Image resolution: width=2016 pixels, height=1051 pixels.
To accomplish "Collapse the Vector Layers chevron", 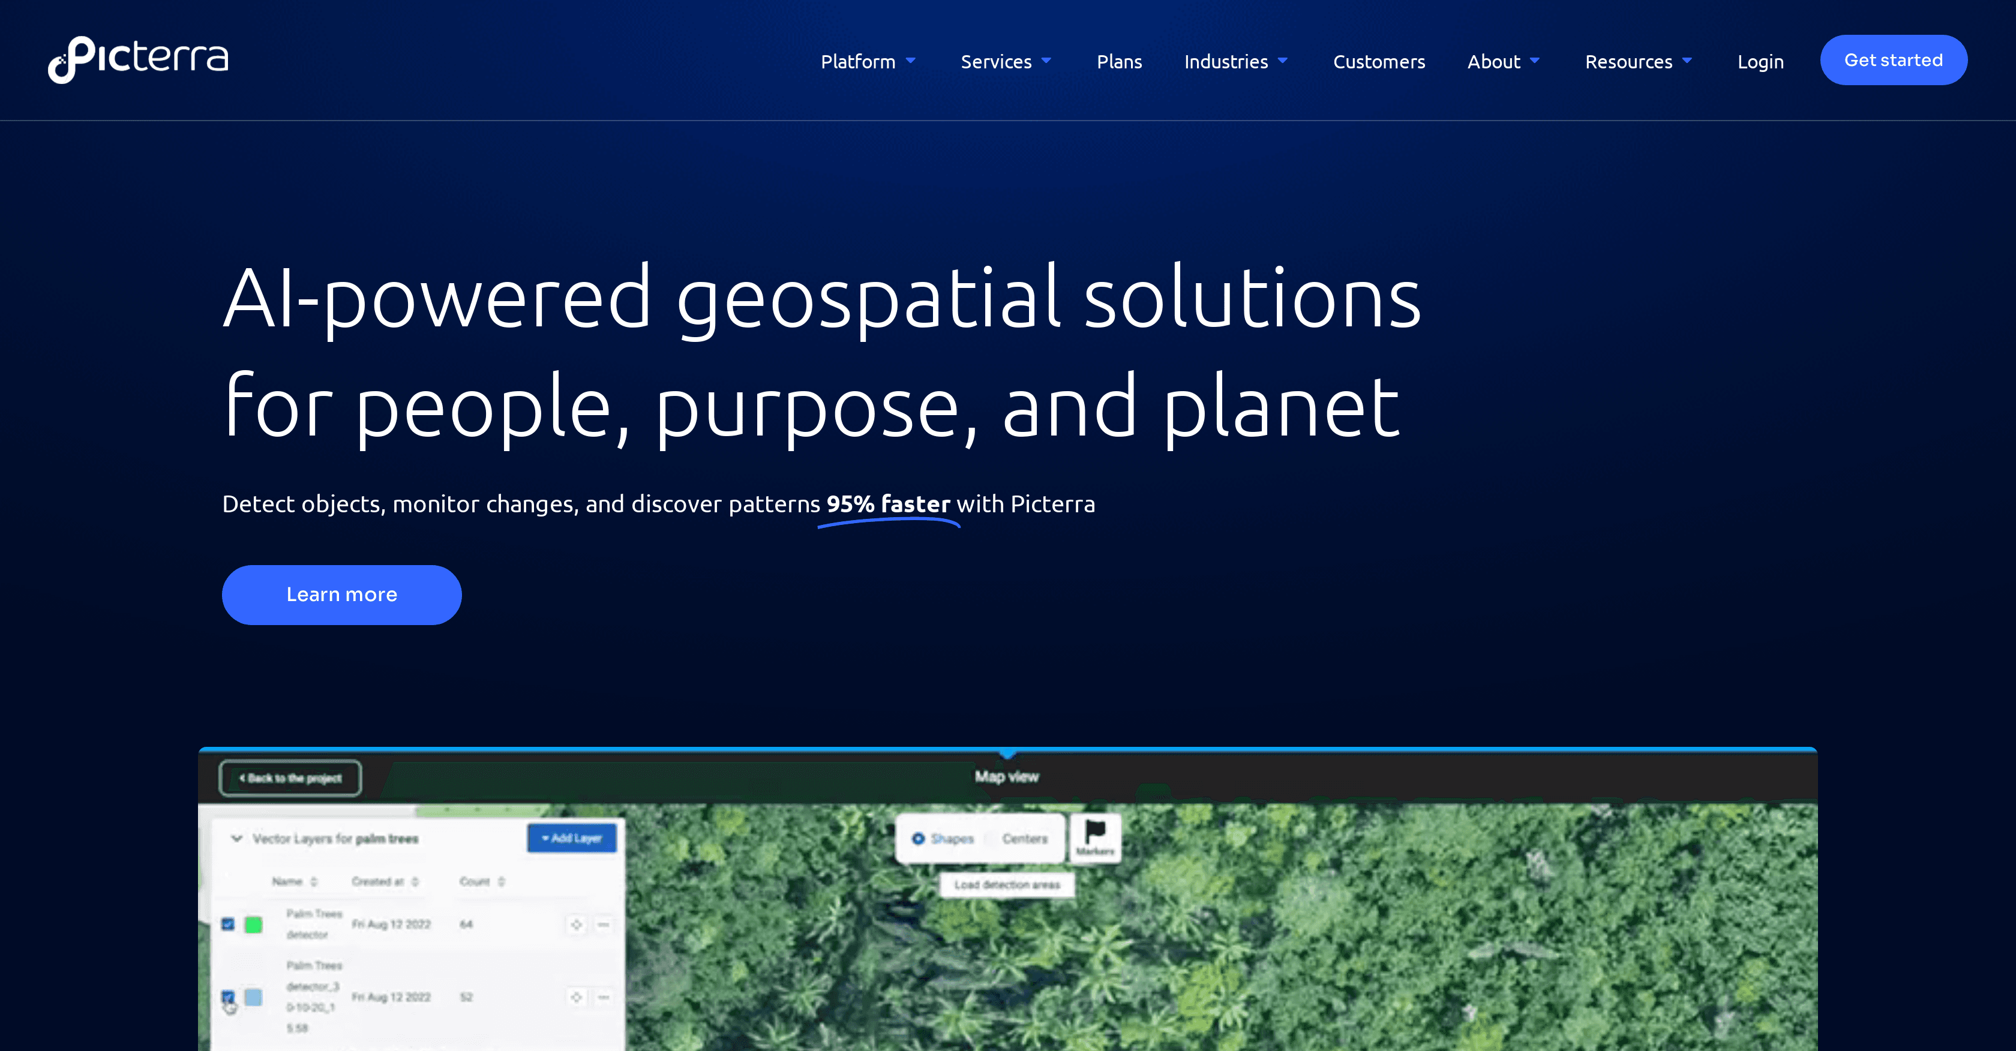I will tap(236, 838).
